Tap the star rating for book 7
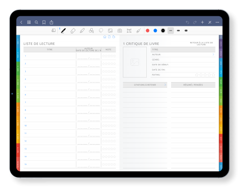Image resolution: width=239 pixels, height=187 pixels. [x=109, y=103]
